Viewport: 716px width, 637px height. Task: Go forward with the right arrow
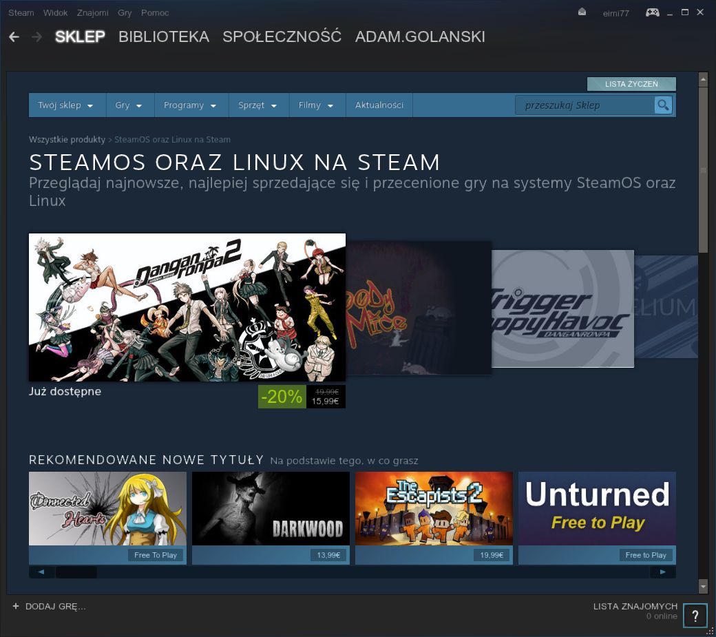click(36, 37)
